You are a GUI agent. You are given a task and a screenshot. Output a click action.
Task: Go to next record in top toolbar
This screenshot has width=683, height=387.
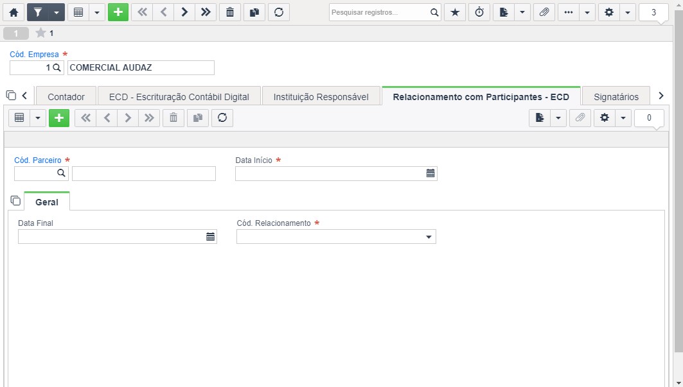click(184, 12)
